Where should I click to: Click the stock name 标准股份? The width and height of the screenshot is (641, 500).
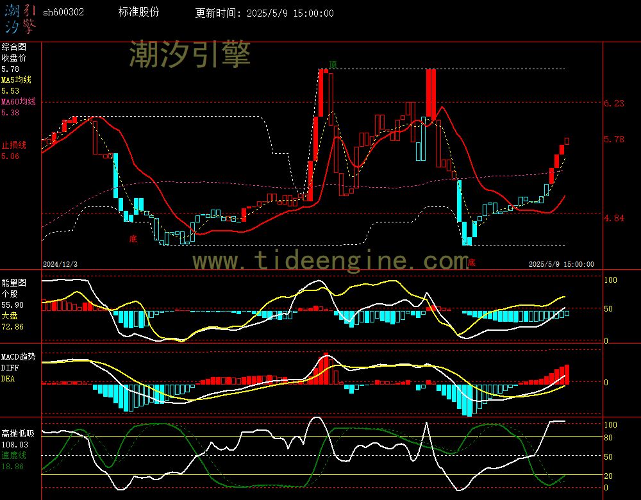click(x=138, y=12)
